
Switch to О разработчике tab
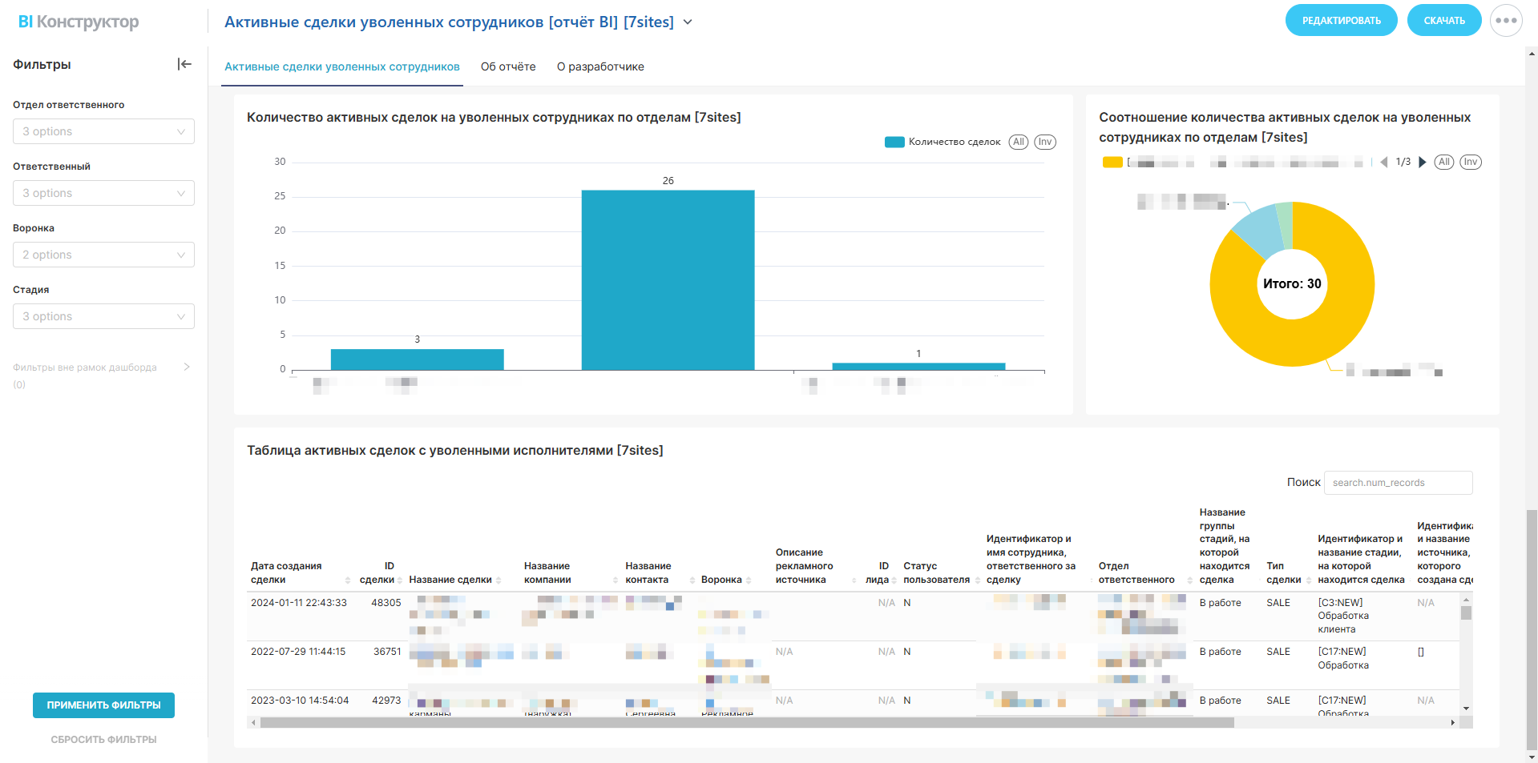[600, 66]
